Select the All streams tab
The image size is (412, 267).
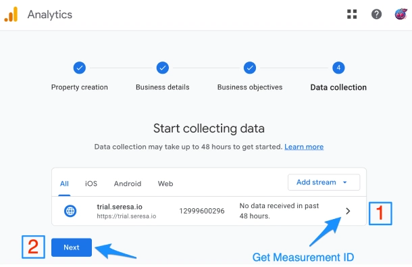coord(64,184)
